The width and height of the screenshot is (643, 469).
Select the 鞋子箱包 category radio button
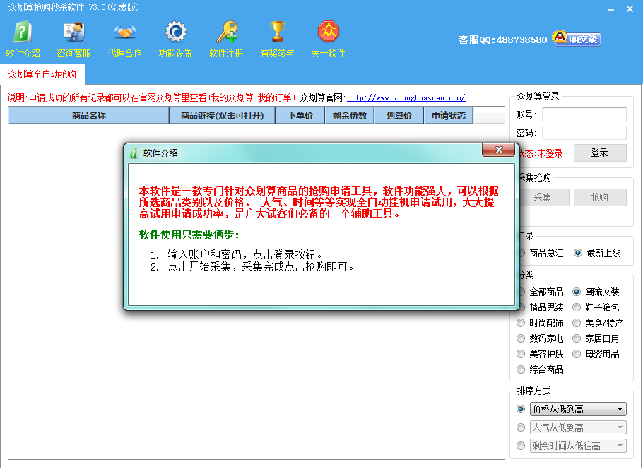coord(577,307)
